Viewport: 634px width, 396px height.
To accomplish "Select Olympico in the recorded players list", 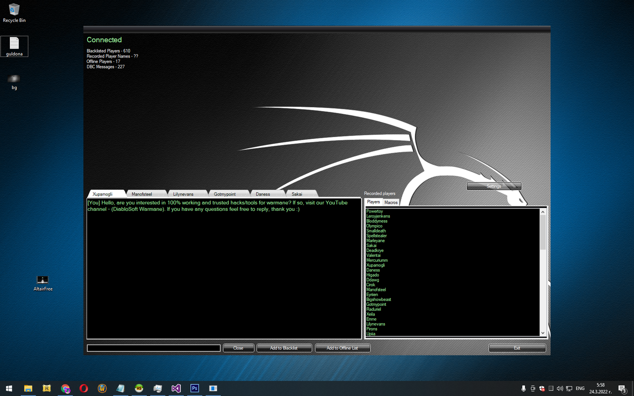I will [374, 226].
